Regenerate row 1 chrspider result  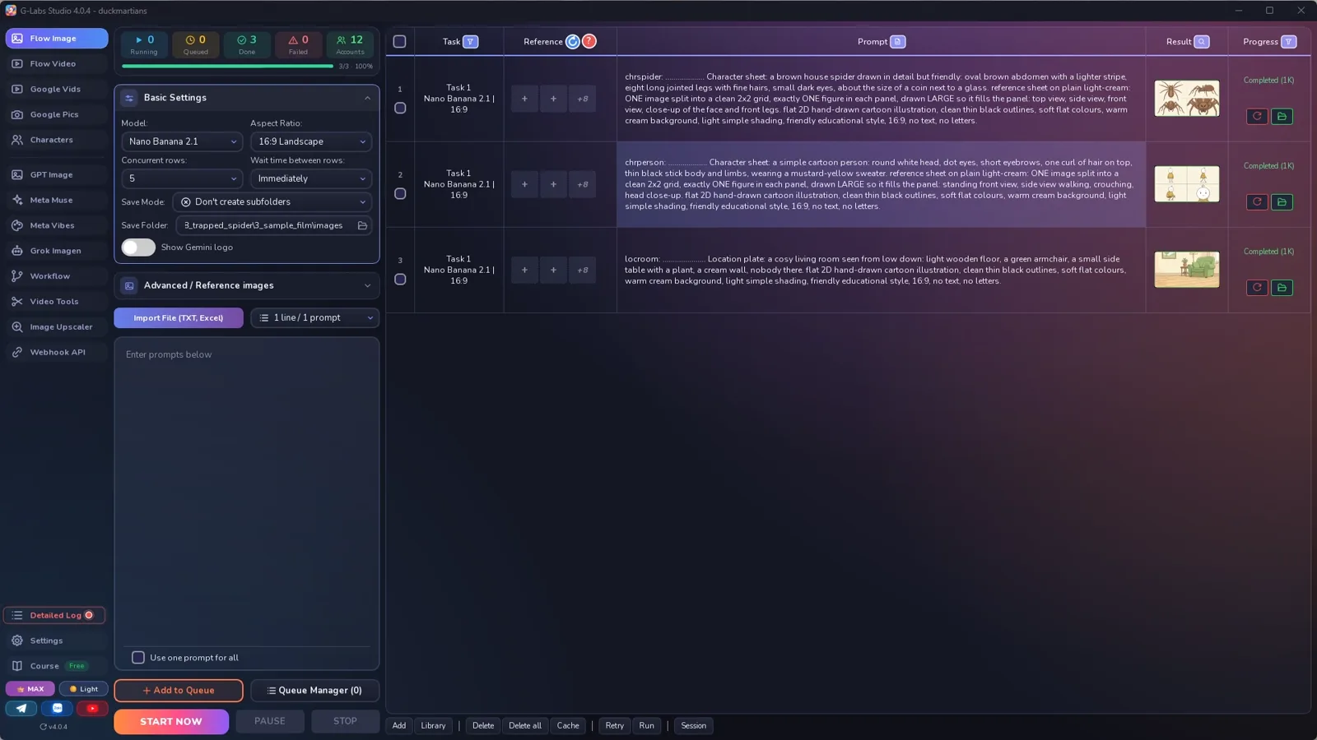[x=1257, y=116]
